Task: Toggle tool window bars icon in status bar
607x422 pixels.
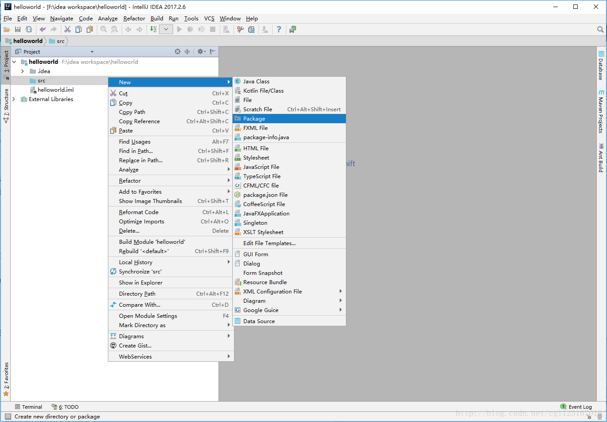Action: point(8,416)
